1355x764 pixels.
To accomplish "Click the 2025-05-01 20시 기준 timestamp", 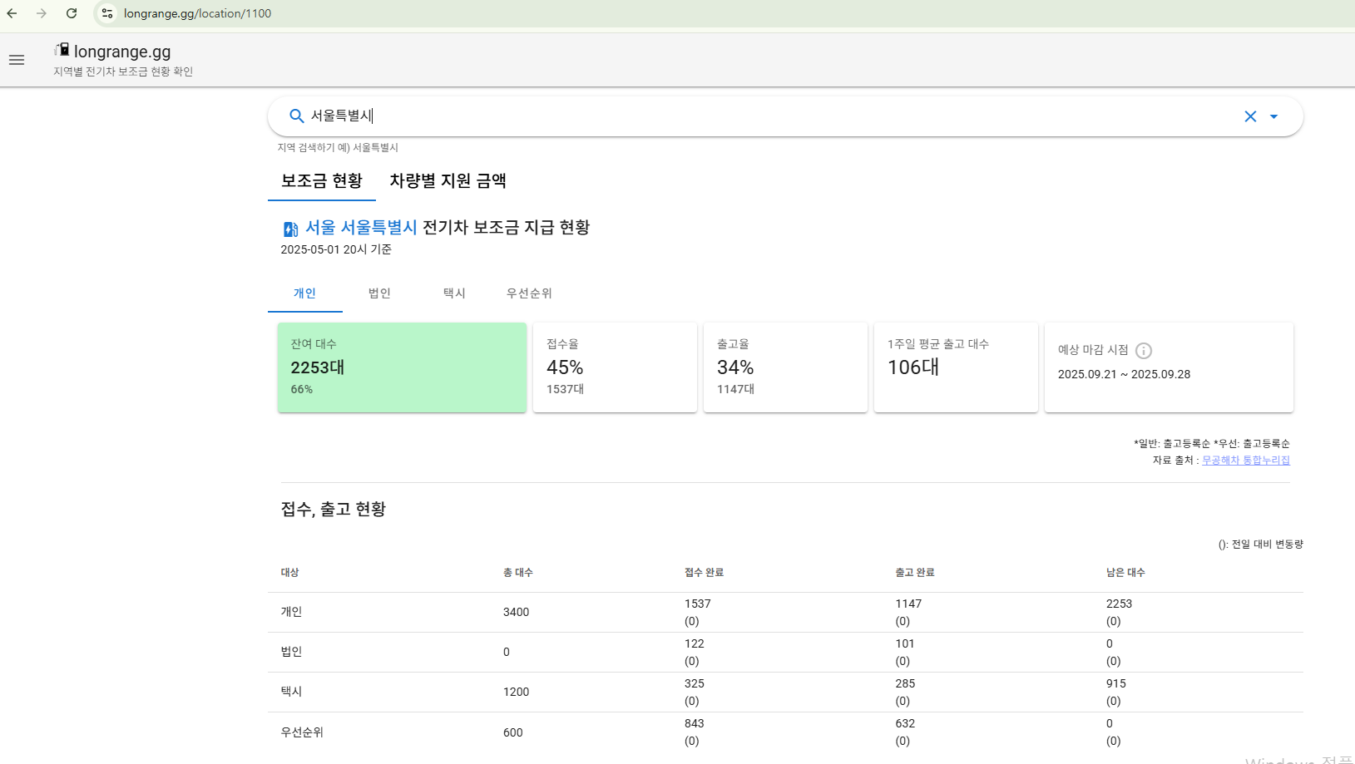I will pos(336,249).
